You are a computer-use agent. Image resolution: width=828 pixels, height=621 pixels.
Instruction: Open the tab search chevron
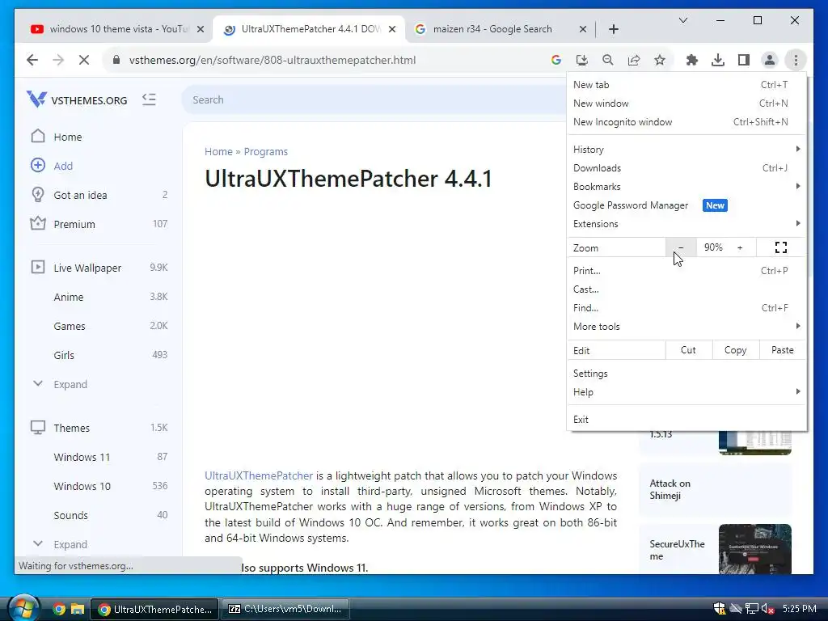(x=682, y=20)
